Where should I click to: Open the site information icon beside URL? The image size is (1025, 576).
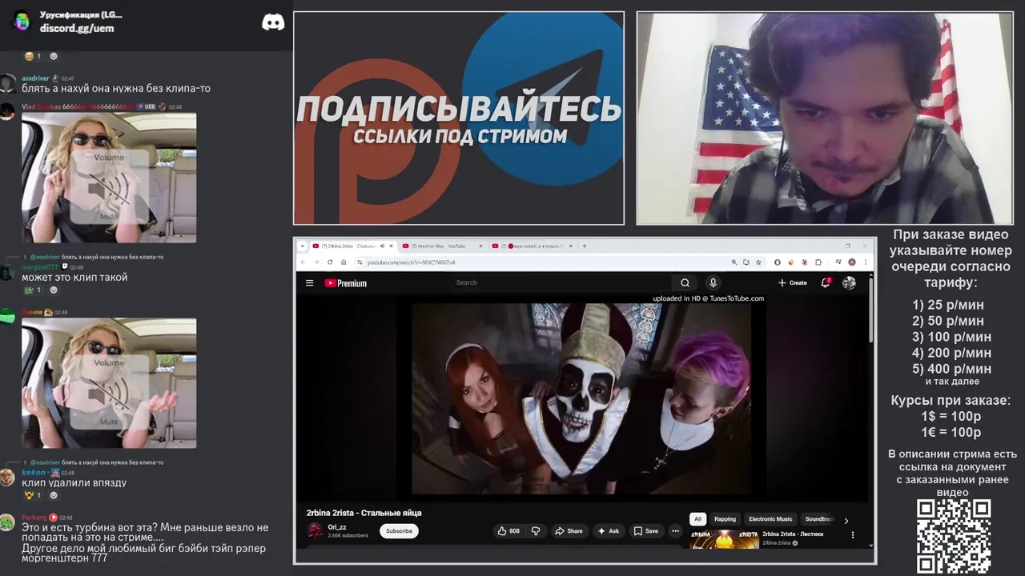coord(360,262)
